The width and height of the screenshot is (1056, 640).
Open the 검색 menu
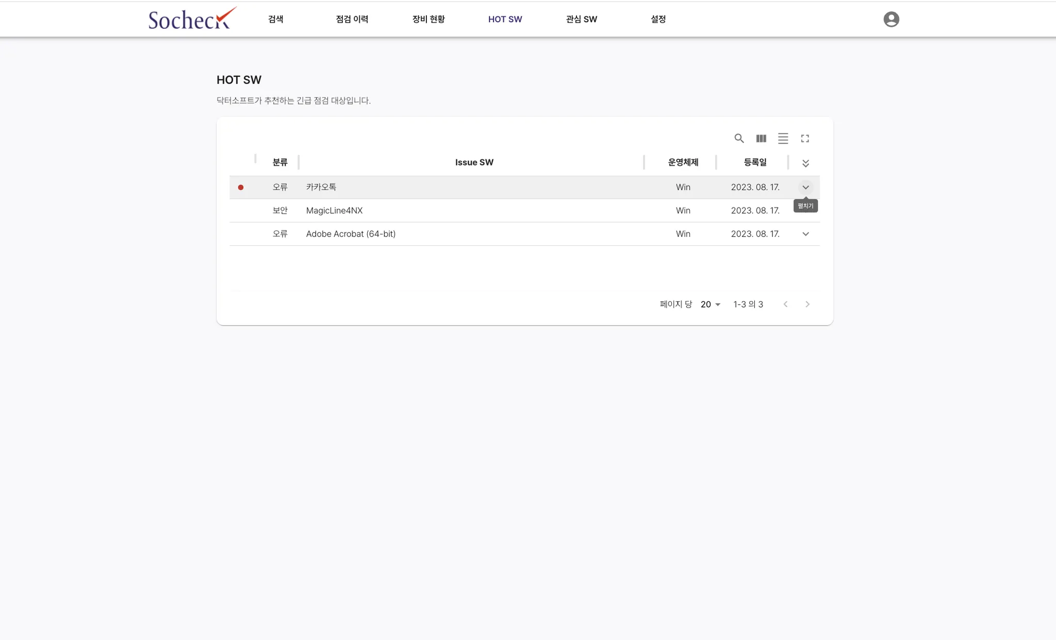[276, 19]
